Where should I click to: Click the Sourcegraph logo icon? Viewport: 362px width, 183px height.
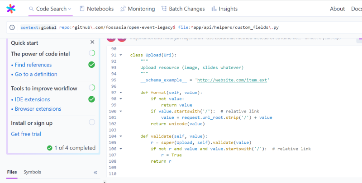(x=11, y=9)
